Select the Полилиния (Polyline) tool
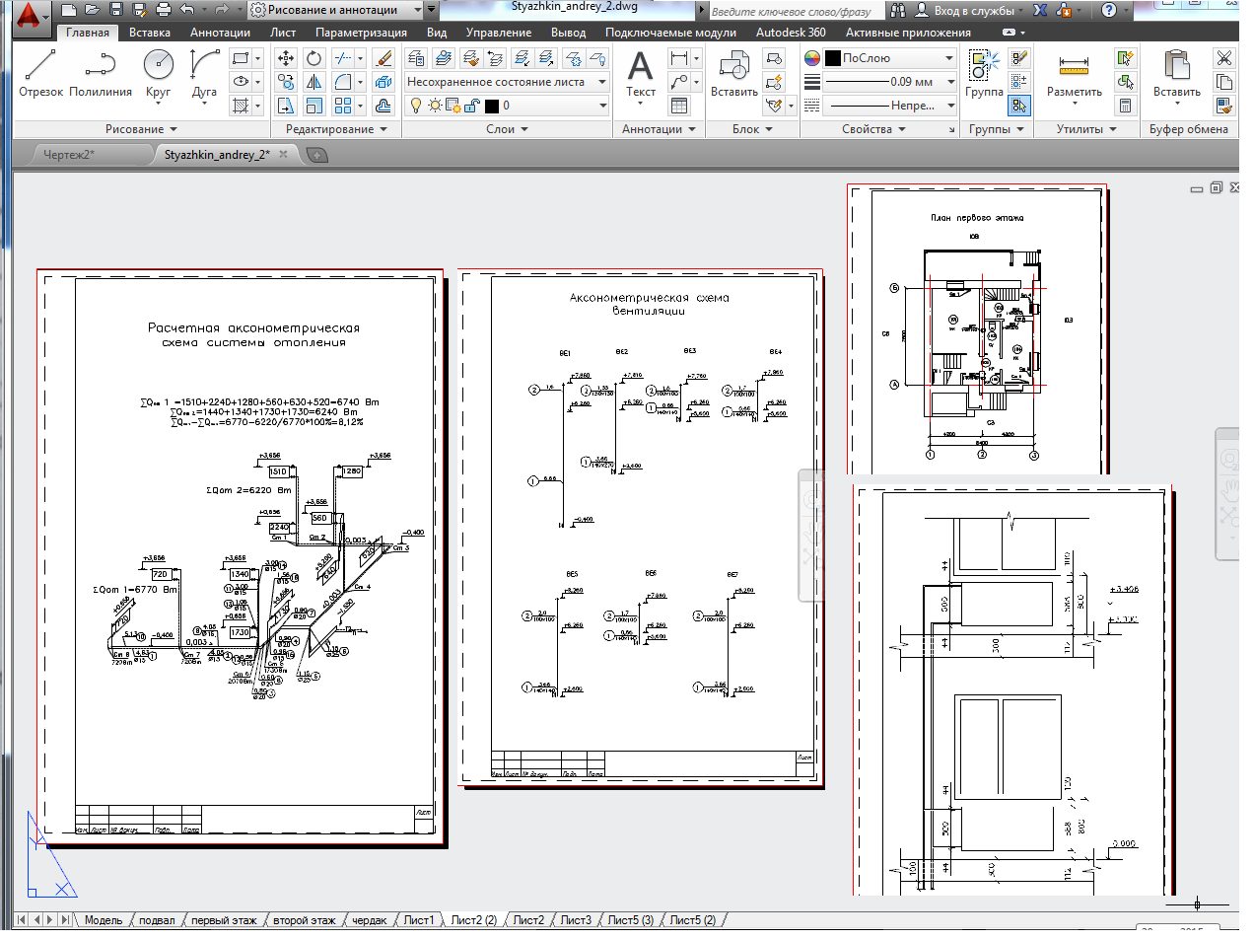 [x=101, y=73]
